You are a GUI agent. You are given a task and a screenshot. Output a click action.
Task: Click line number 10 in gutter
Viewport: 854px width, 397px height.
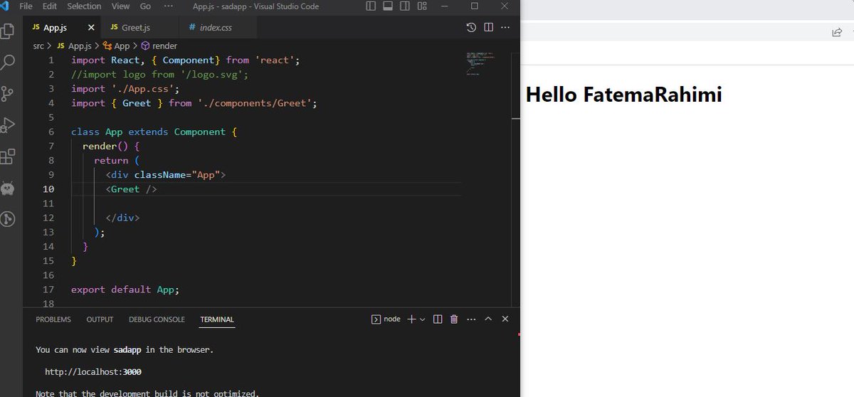coord(48,189)
